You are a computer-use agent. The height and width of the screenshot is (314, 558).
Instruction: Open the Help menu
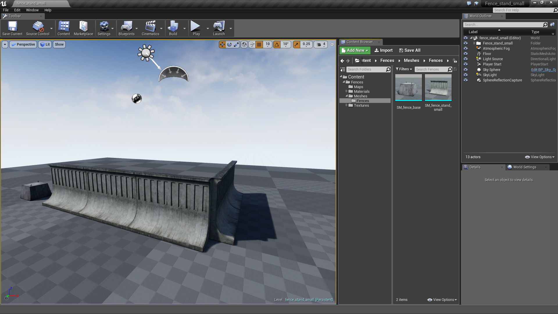pos(48,10)
